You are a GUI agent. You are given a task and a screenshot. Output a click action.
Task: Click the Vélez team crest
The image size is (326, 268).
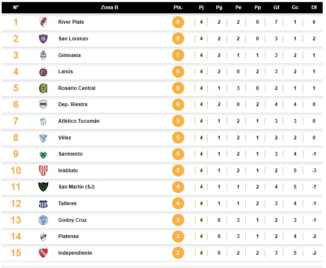pyautogui.click(x=43, y=138)
